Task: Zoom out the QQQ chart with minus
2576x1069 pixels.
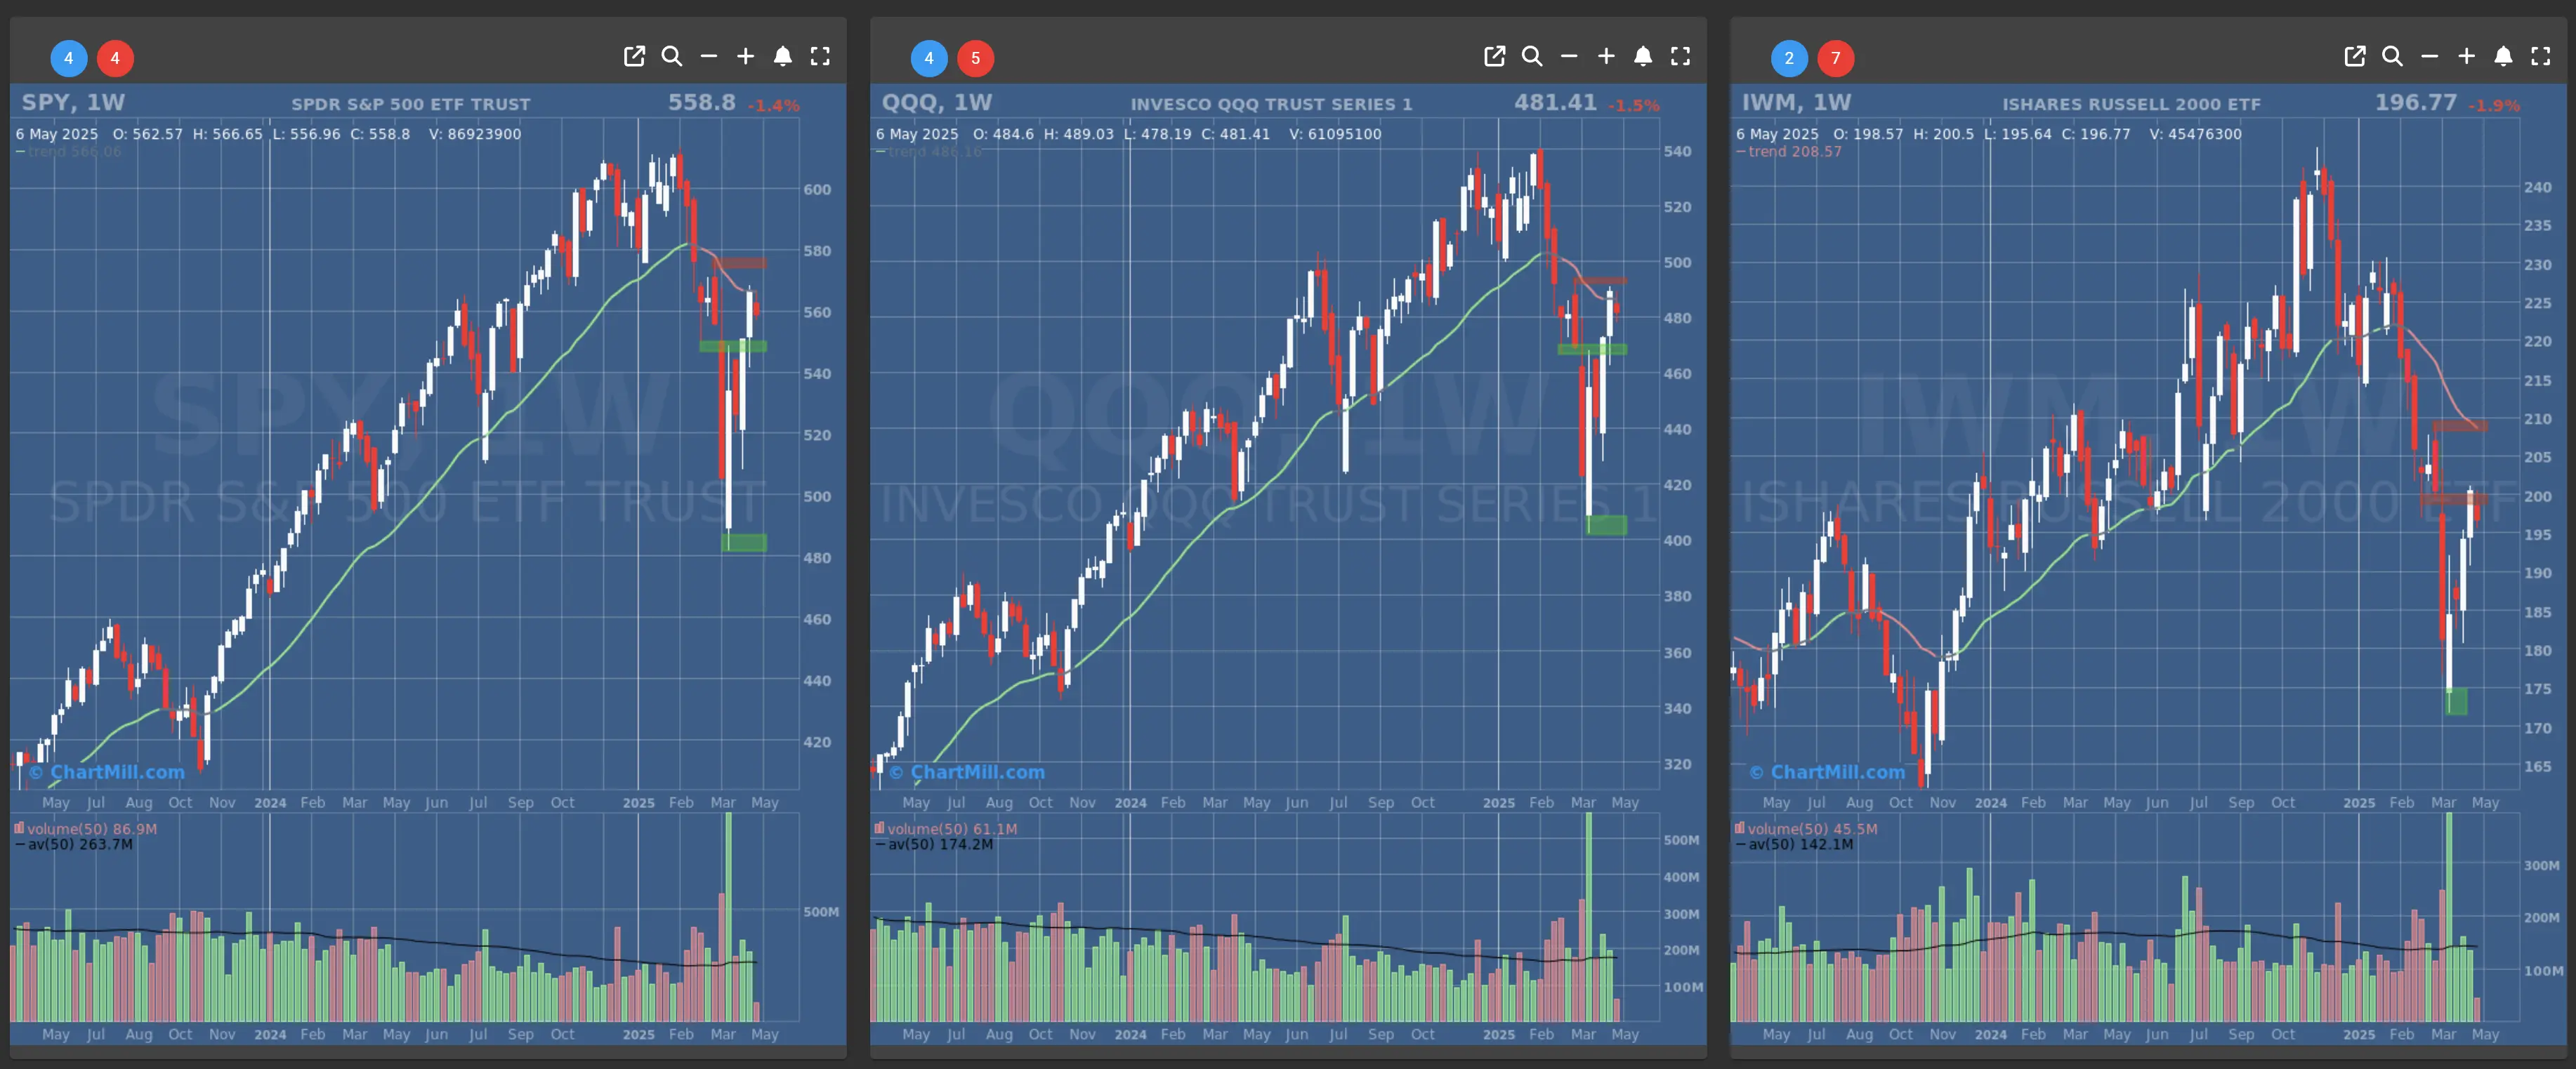Action: click(1569, 56)
